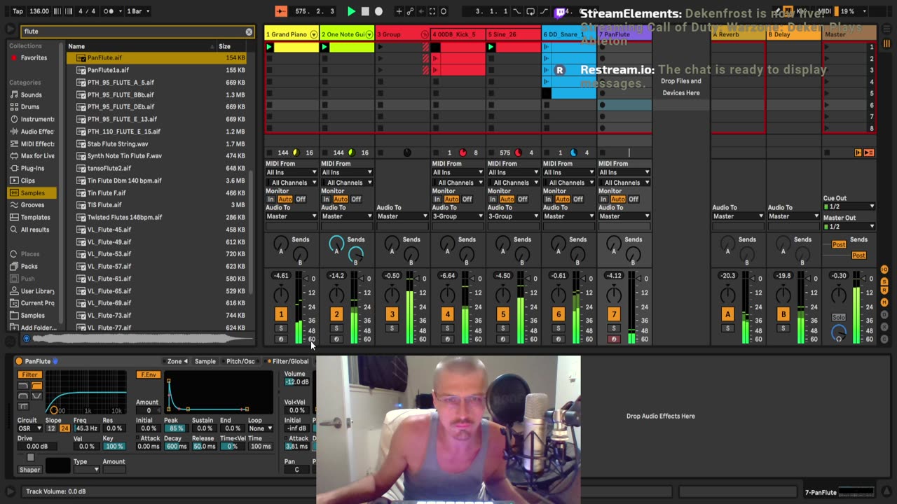This screenshot has height=504, width=897.
Task: Switch to the Pitch/Osc tab
Action: (x=240, y=361)
